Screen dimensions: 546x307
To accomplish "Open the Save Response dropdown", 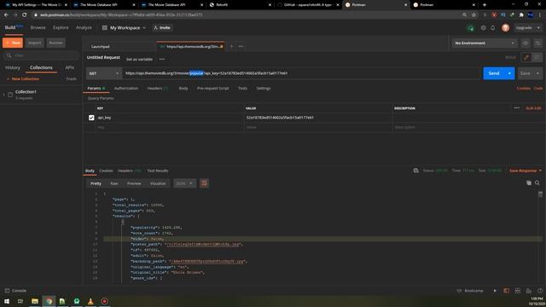I will (x=526, y=171).
